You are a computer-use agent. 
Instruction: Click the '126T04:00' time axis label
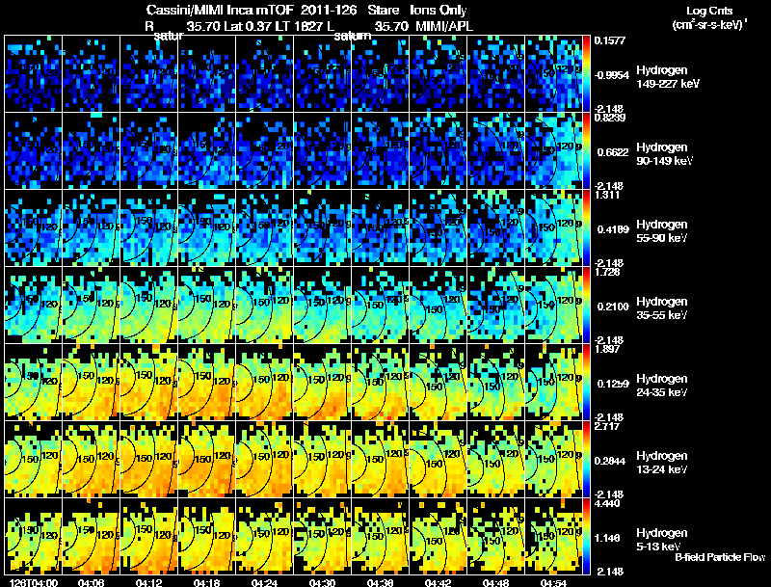click(x=34, y=582)
